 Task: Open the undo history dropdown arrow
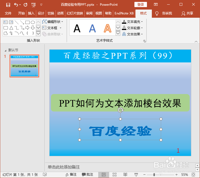click(20, 5)
